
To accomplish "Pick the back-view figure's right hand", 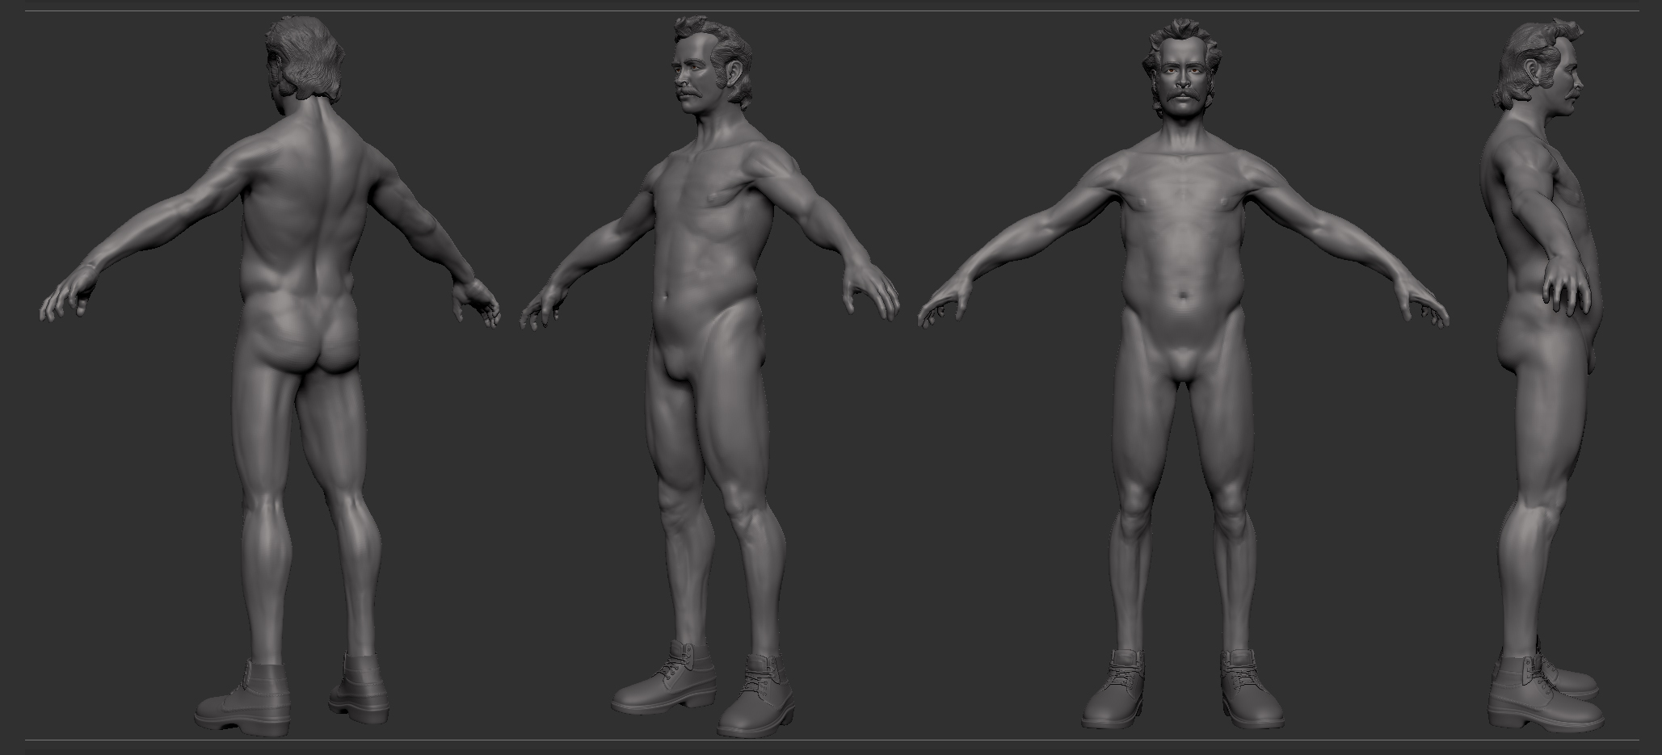I will click(477, 302).
